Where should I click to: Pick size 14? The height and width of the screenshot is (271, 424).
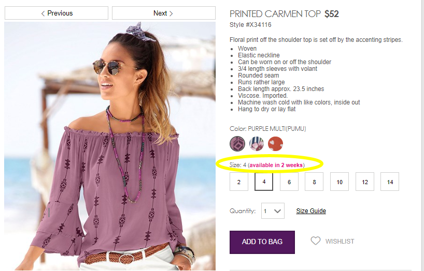[x=390, y=182]
